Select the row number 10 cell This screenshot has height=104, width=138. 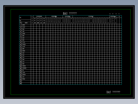coord(20,45)
